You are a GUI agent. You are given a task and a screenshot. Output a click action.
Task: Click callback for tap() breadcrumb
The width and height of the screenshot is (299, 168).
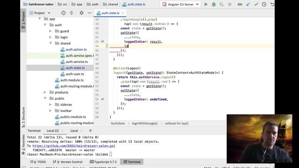click(x=177, y=123)
